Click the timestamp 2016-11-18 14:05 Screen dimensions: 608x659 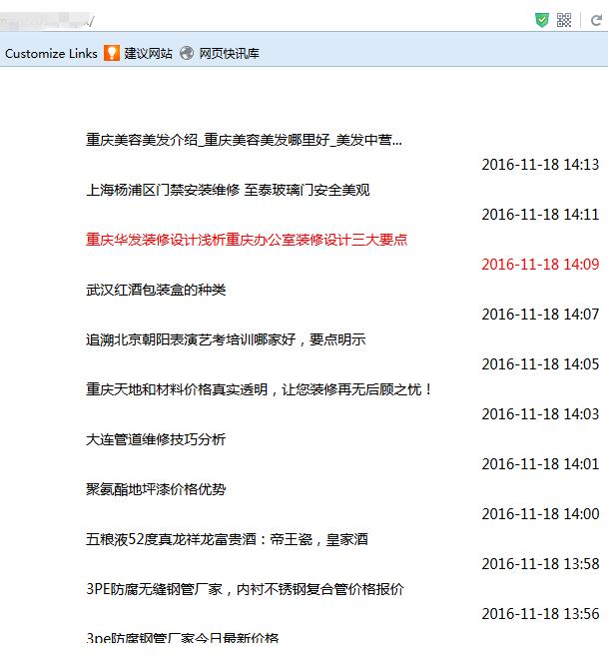pos(540,364)
